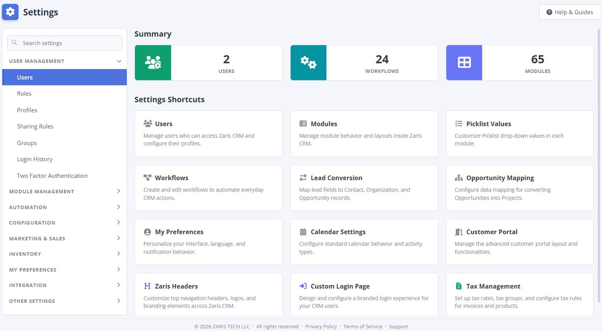Click the Search settings input field
Image resolution: width=602 pixels, height=331 pixels.
pyautogui.click(x=65, y=43)
